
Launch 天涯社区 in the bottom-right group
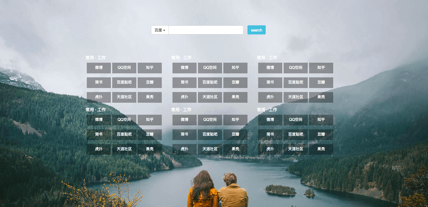point(296,149)
